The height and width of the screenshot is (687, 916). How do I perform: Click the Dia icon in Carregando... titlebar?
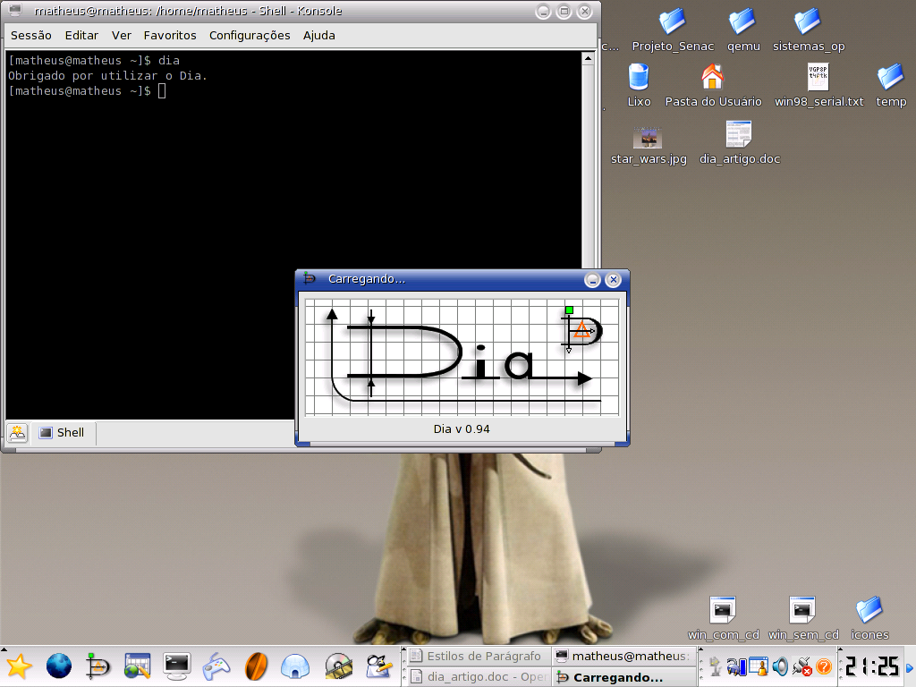click(310, 279)
